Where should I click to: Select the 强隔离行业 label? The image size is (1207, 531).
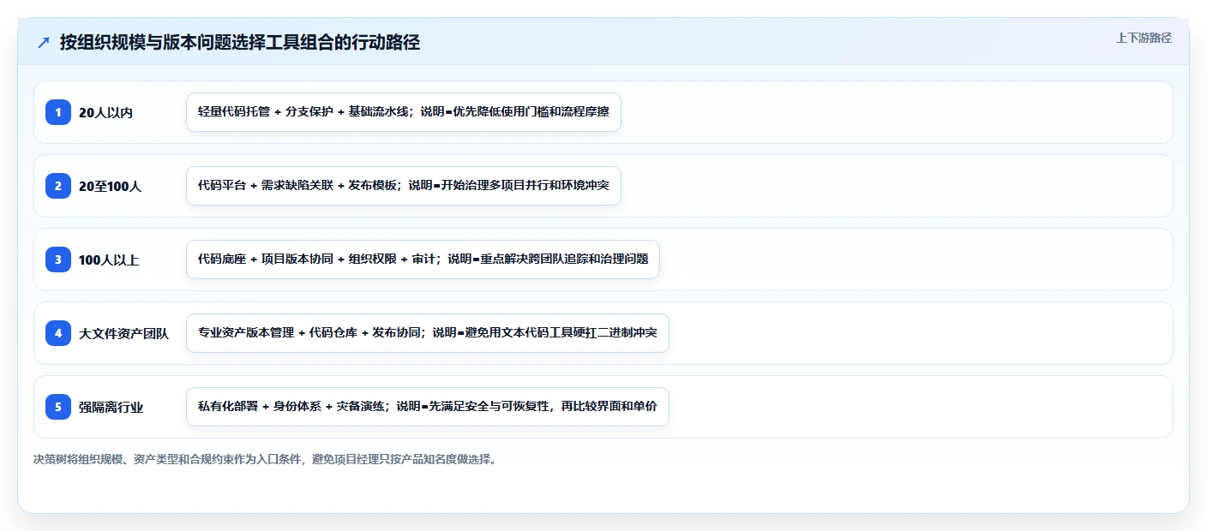(x=111, y=407)
